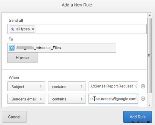The height and width of the screenshot is (125, 155).
Task: Click the Dropbox icon beside Adsense_Files
Action: (12, 48)
